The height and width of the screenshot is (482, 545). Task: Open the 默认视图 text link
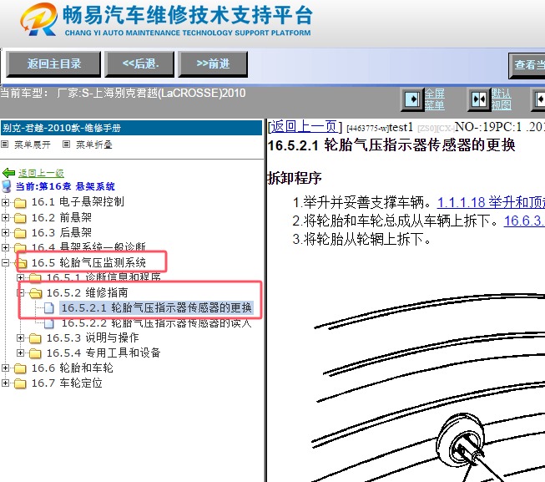pos(501,99)
